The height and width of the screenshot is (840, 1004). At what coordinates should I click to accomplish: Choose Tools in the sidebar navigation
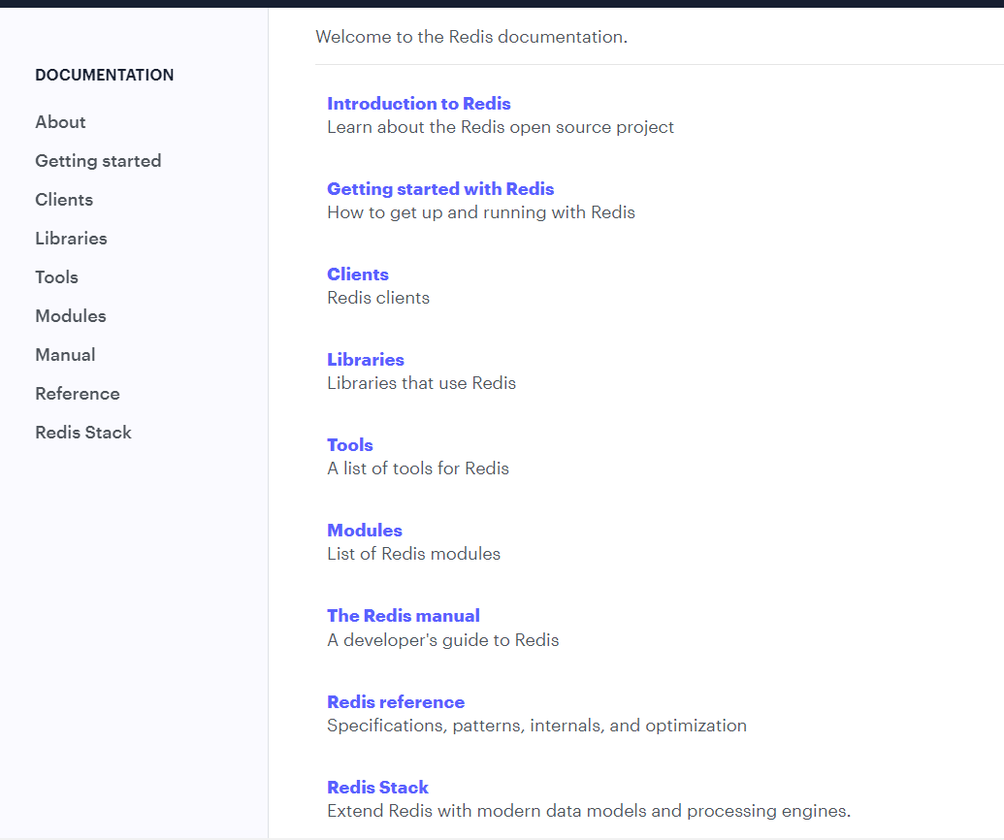(56, 277)
